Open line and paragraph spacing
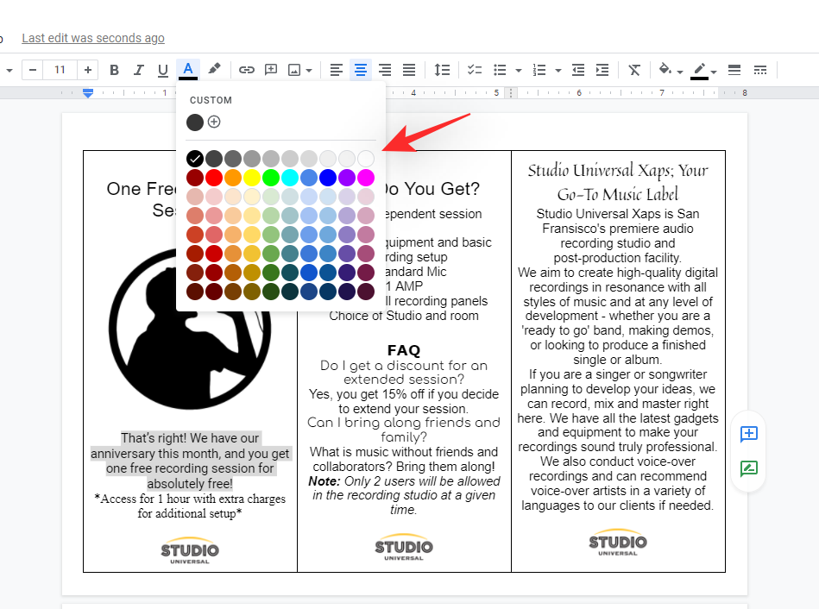 [x=442, y=70]
